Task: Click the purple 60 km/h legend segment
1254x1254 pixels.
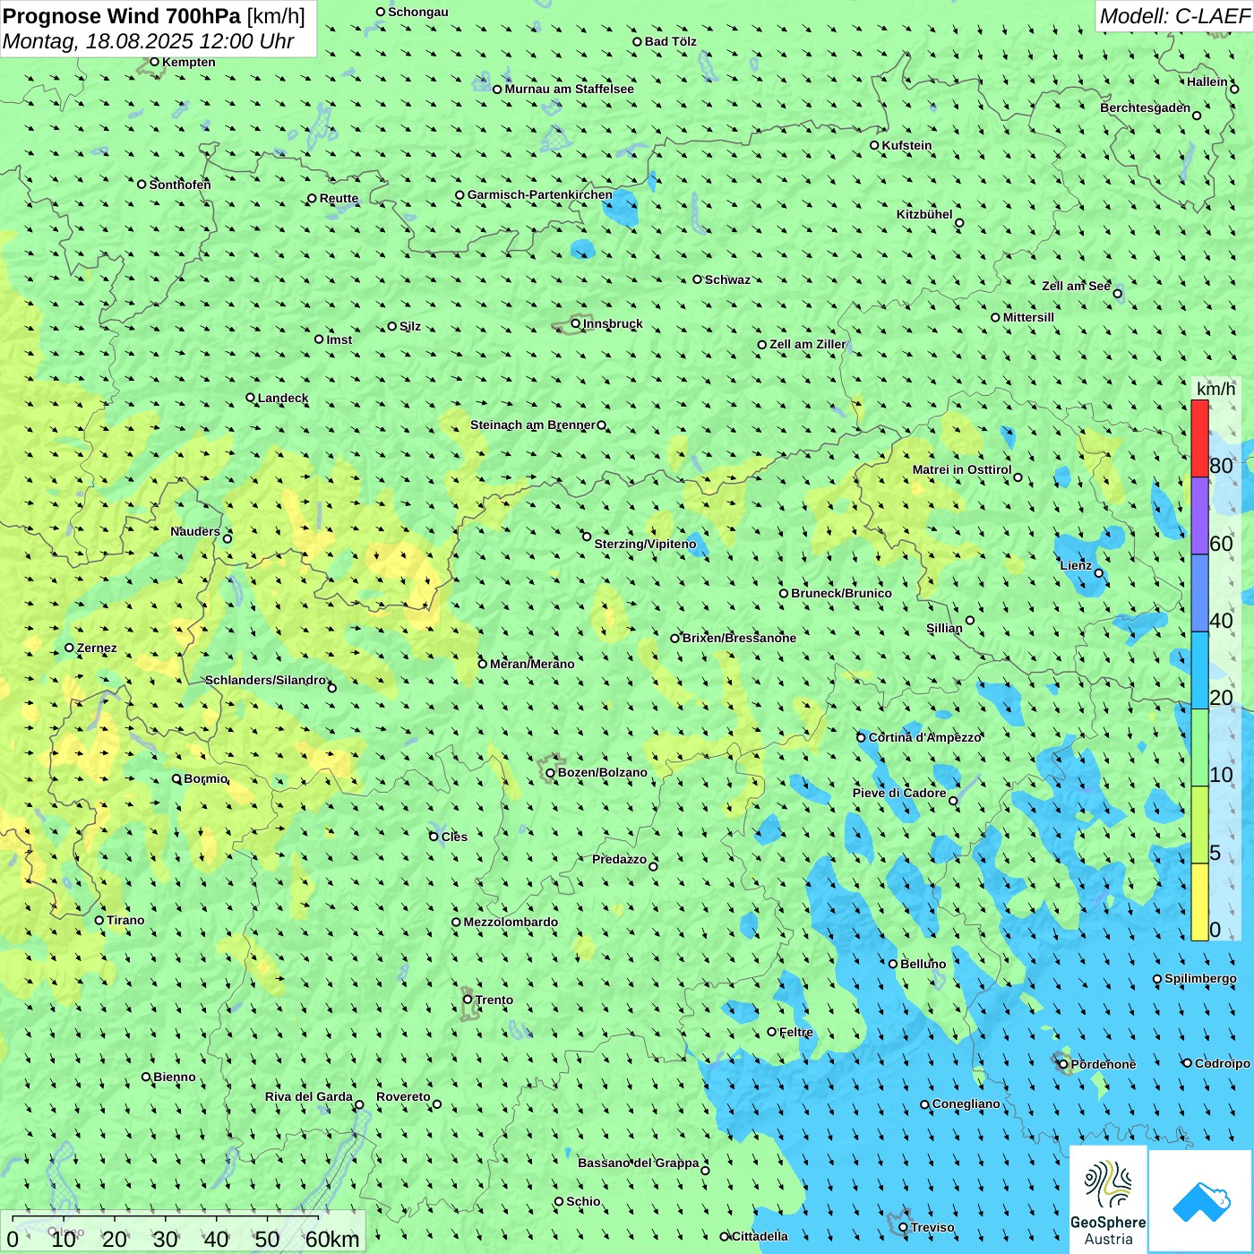Action: tap(1199, 516)
